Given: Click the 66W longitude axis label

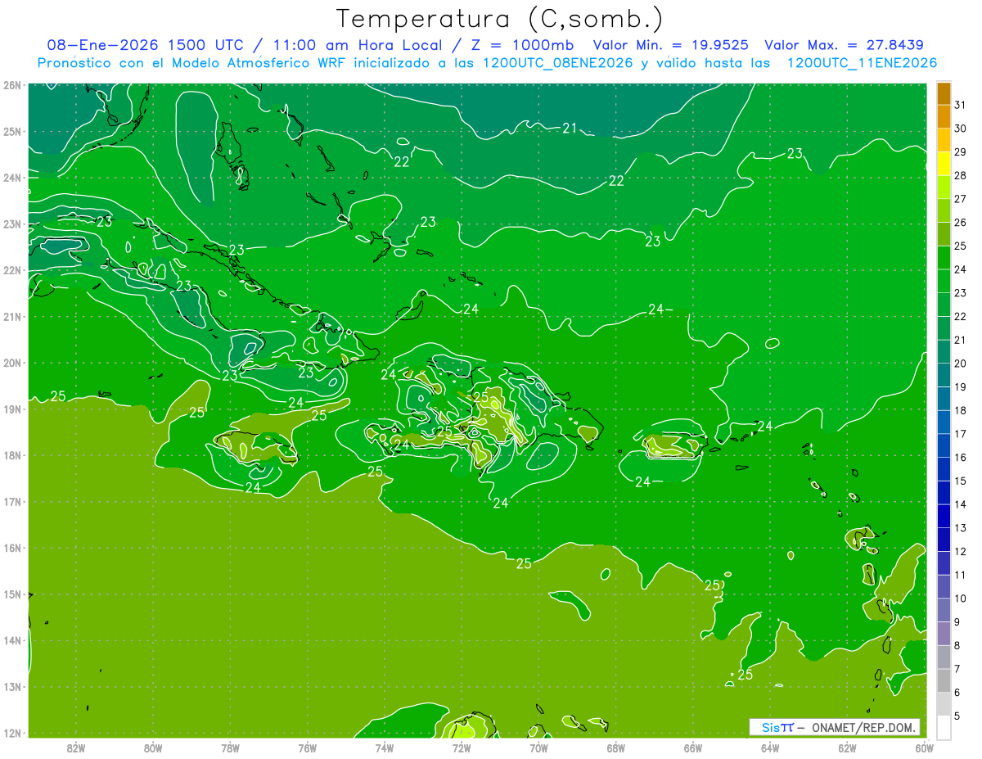Looking at the screenshot, I should (693, 748).
